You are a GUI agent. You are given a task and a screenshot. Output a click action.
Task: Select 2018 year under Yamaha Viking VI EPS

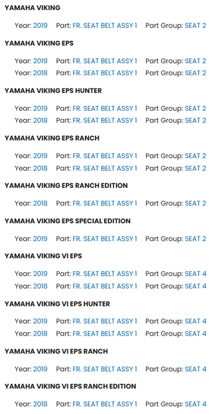pyautogui.click(x=40, y=286)
